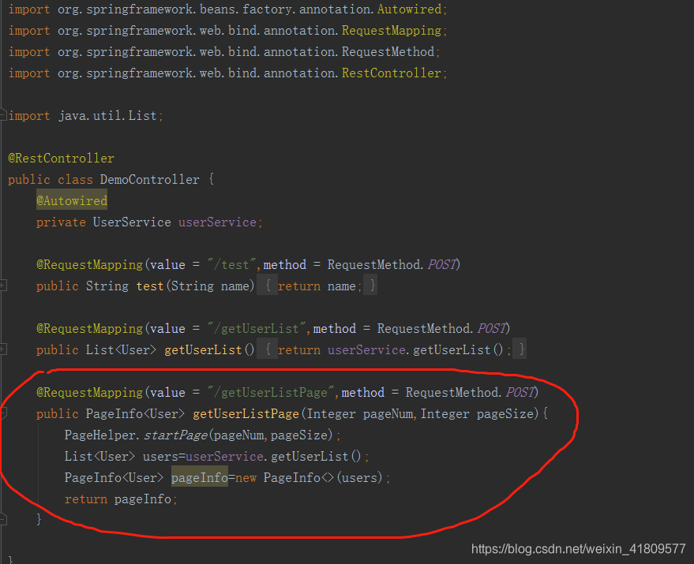694x564 pixels.
Task: Collapse the imports block at java.util.List line
Action: click(x=2, y=115)
